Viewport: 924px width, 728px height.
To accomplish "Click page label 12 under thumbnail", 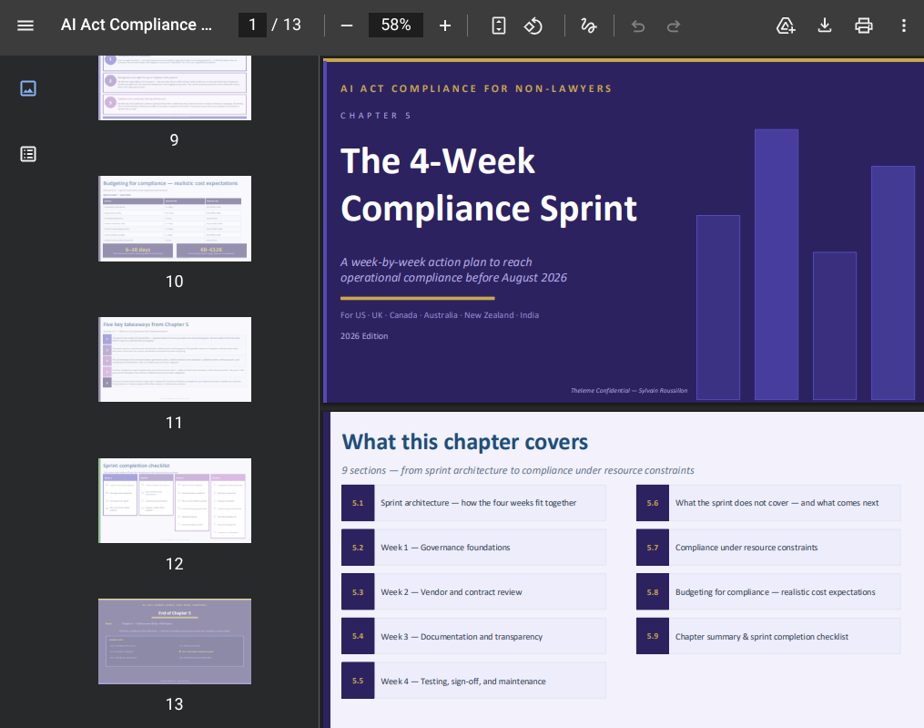I will pos(174,564).
